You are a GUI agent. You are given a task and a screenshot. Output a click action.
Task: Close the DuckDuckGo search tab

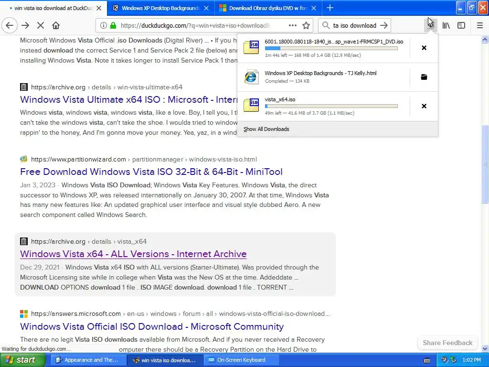coord(99,8)
